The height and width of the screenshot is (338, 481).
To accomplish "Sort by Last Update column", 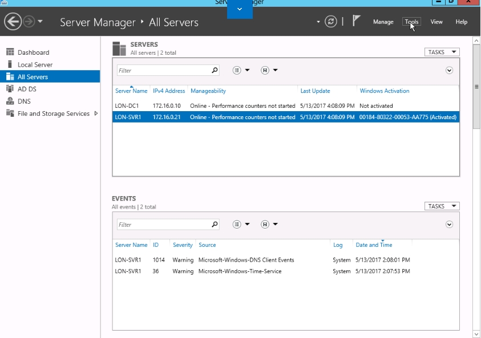I will tap(315, 91).
